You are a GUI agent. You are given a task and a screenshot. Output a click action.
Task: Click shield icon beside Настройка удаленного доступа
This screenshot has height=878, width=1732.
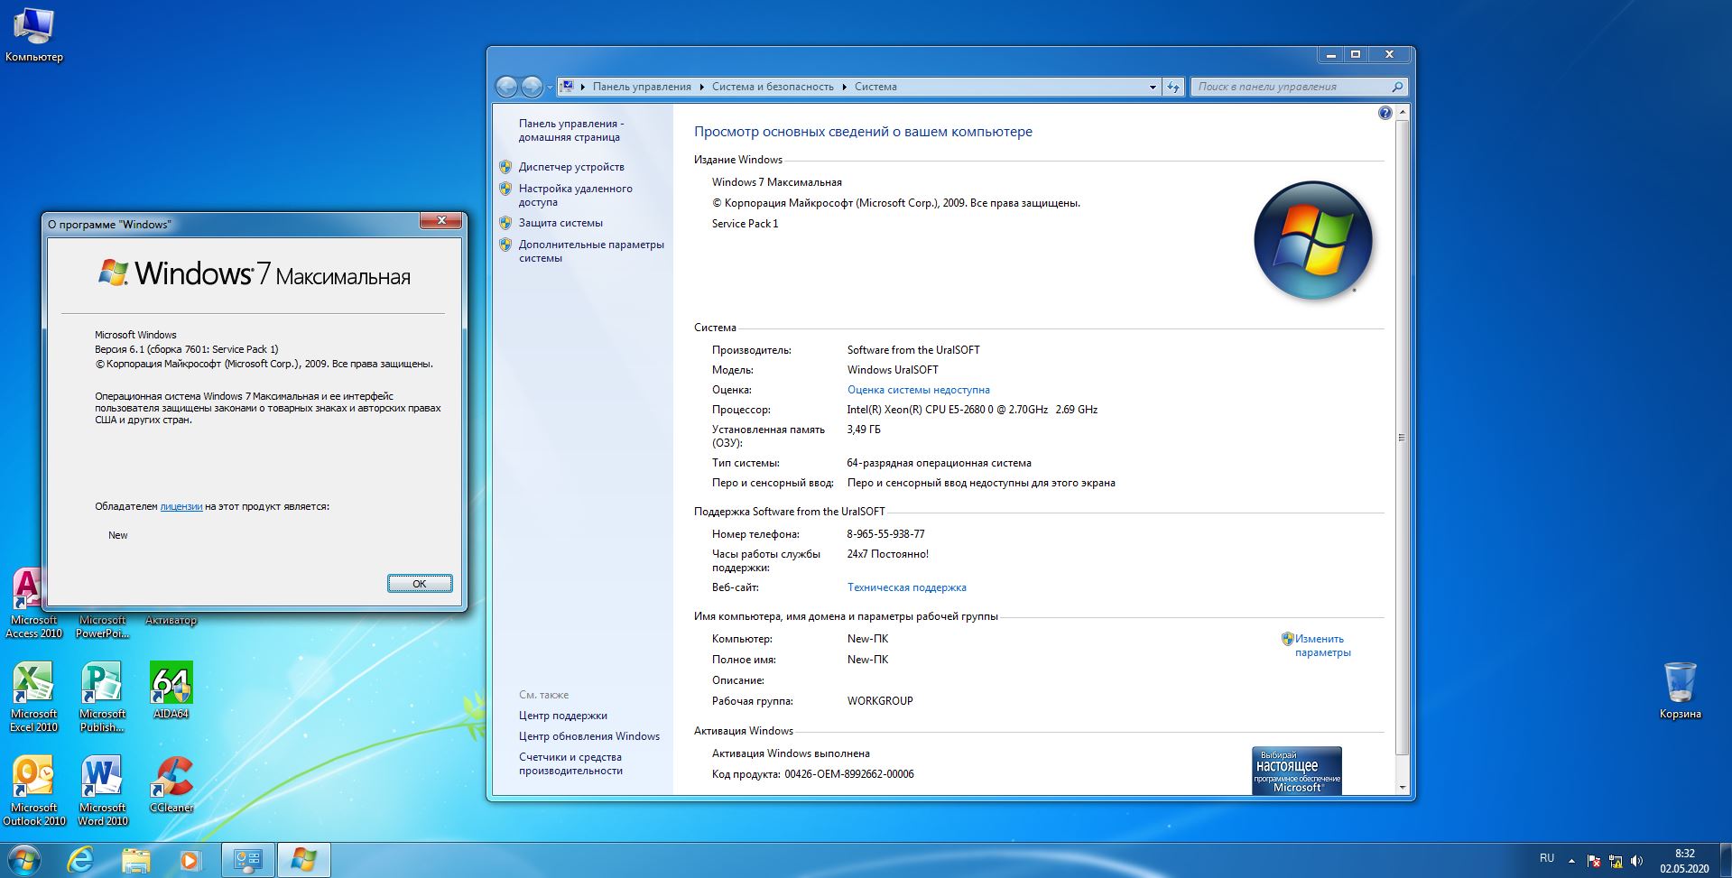[x=505, y=189]
